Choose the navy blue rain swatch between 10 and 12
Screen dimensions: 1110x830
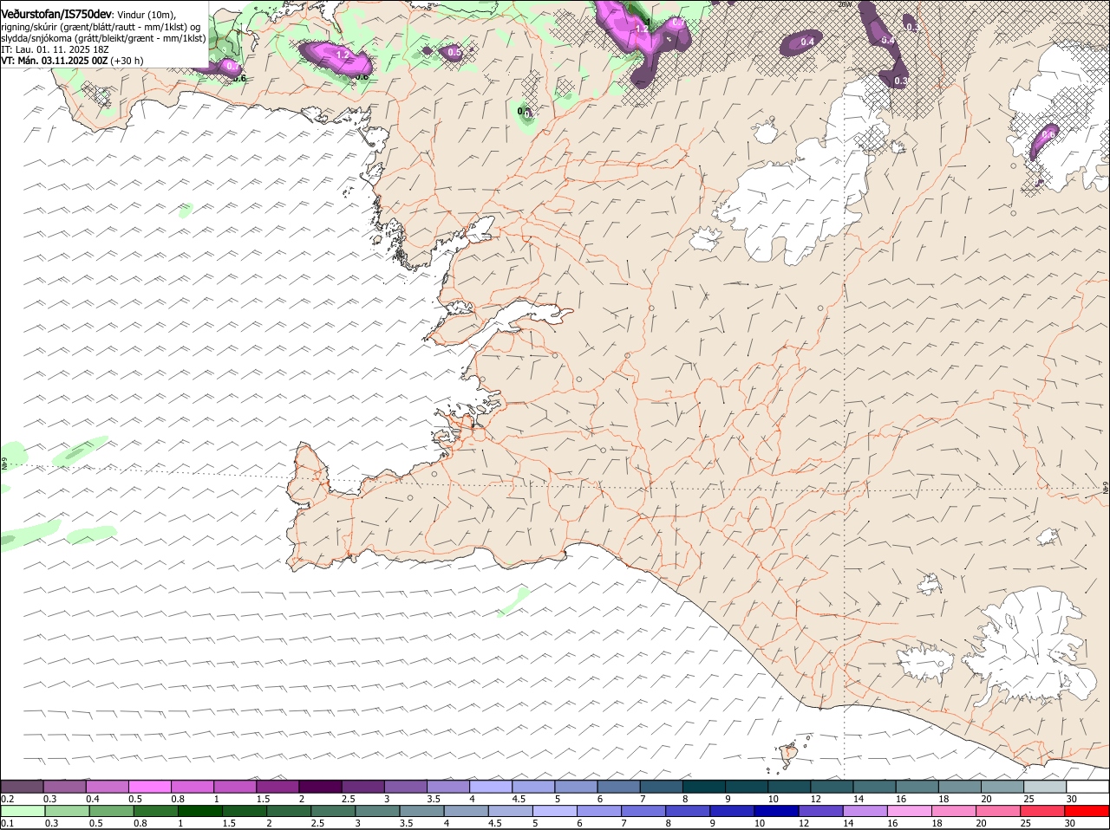pyautogui.click(x=778, y=811)
